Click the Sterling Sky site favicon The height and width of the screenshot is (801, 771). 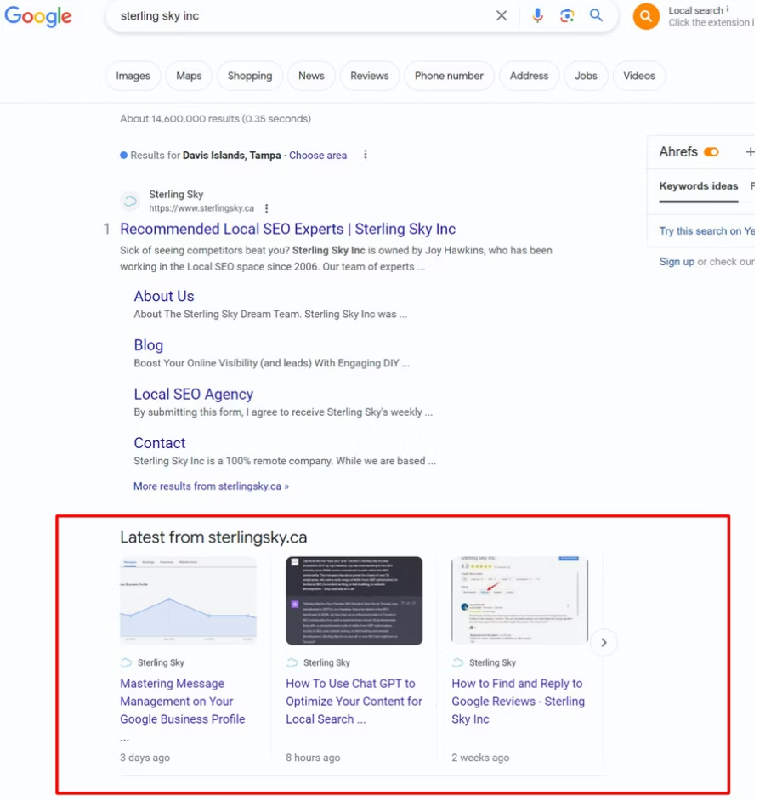pyautogui.click(x=130, y=202)
